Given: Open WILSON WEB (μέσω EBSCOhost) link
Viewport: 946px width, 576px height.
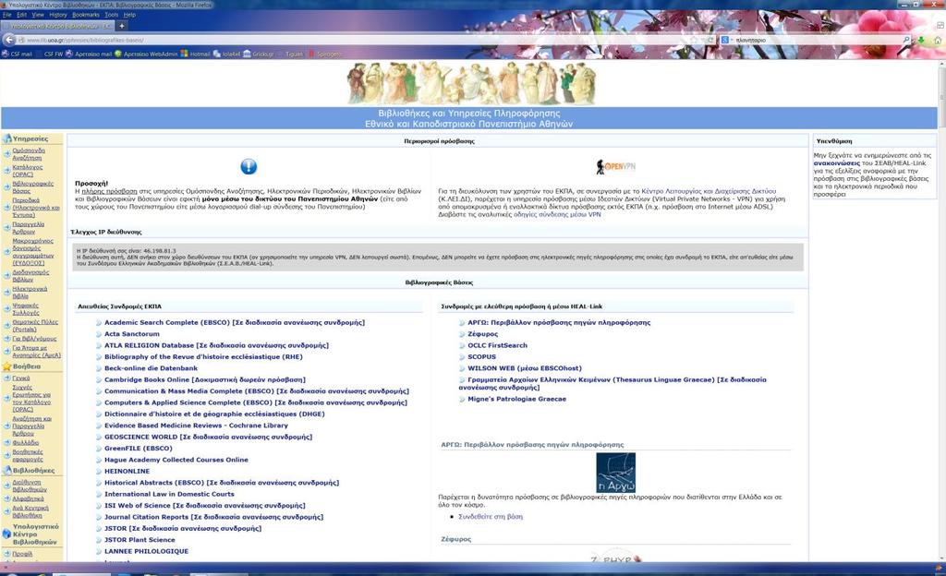Looking at the screenshot, I should tap(525, 368).
